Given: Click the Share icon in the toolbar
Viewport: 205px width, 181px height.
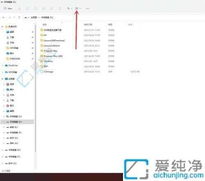Looking at the screenshot, I should pyautogui.click(x=52, y=9).
